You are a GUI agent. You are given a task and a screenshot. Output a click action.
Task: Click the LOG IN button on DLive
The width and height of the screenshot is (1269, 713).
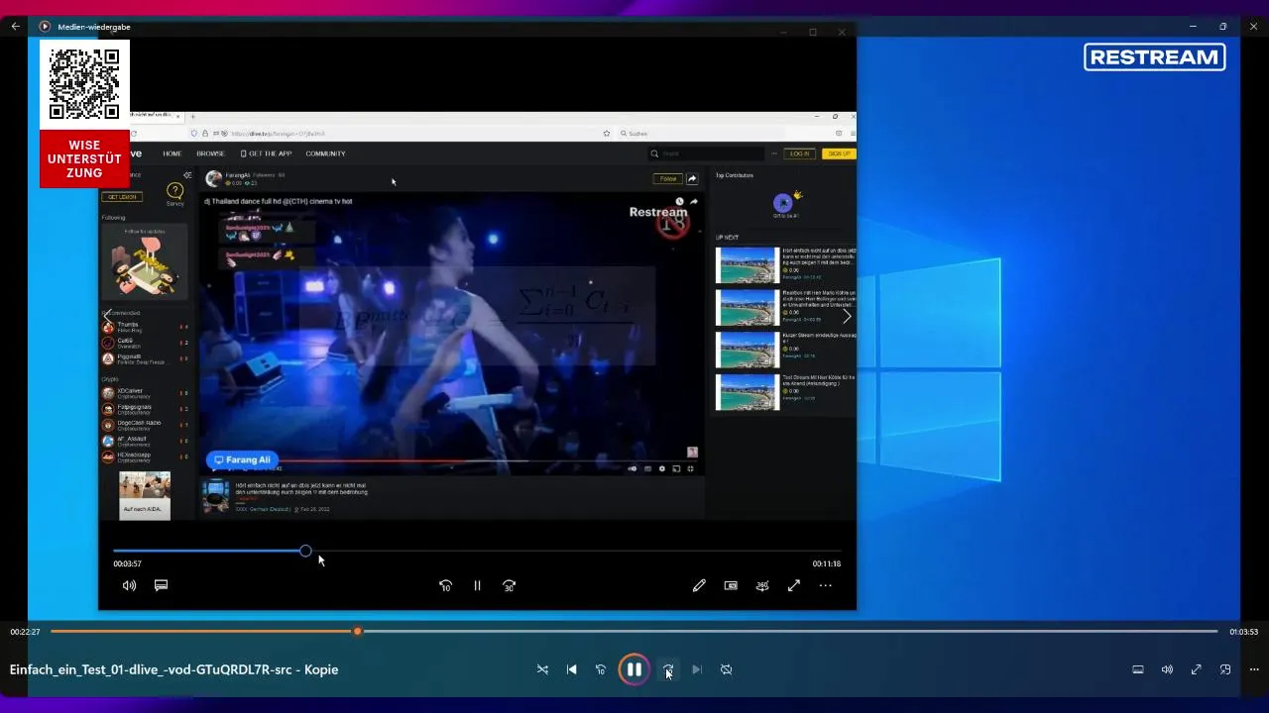click(x=800, y=153)
